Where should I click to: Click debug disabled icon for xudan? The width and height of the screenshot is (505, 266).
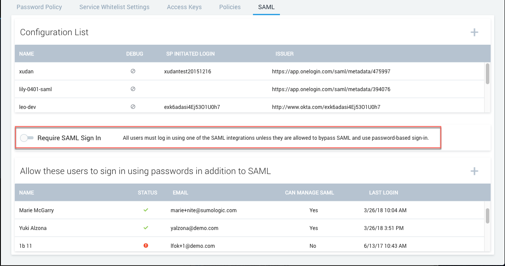133,71
